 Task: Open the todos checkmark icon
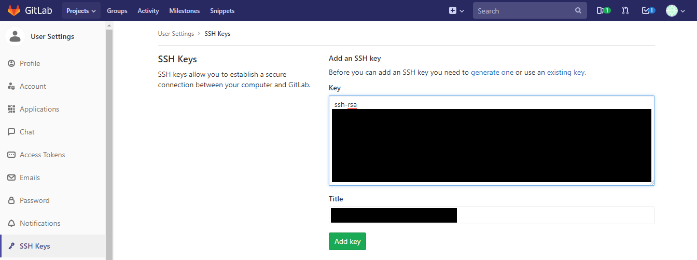(648, 10)
